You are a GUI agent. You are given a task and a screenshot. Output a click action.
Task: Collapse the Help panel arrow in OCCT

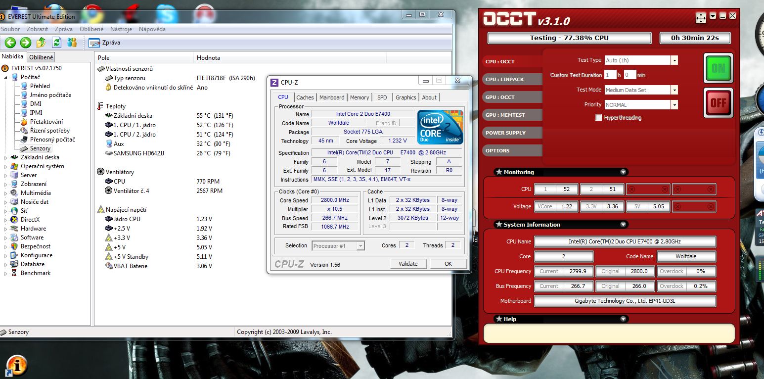click(x=624, y=319)
